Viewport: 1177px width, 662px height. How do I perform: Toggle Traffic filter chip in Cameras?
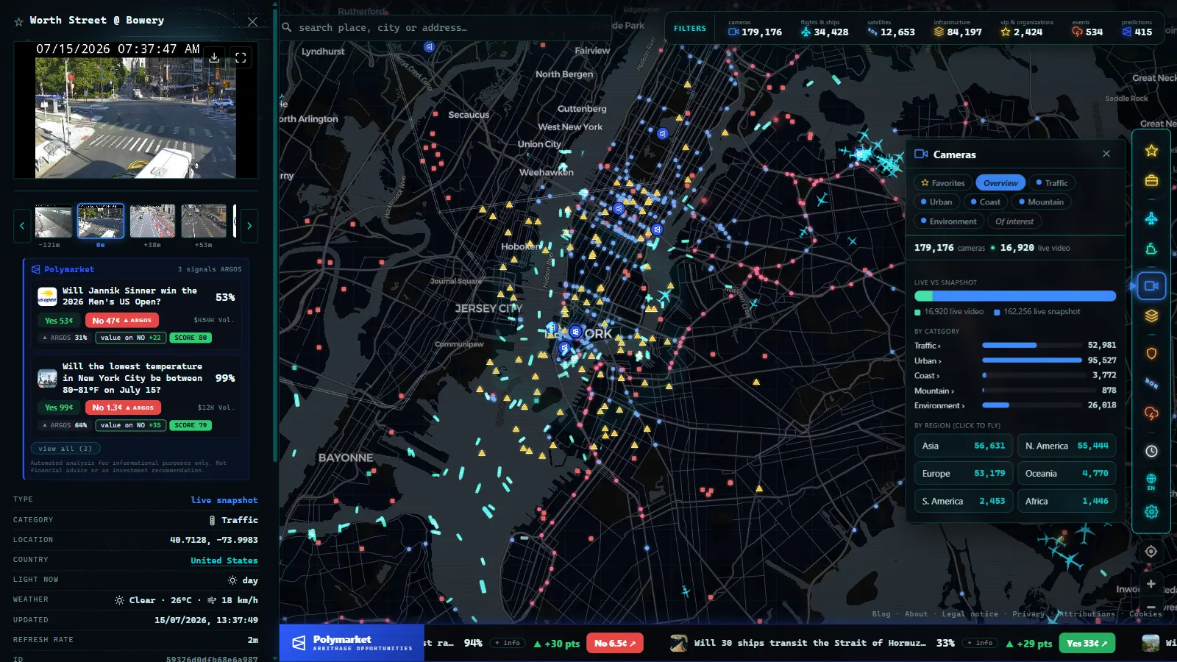pos(1052,183)
